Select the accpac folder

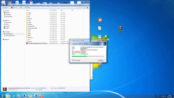[x=30, y=13]
